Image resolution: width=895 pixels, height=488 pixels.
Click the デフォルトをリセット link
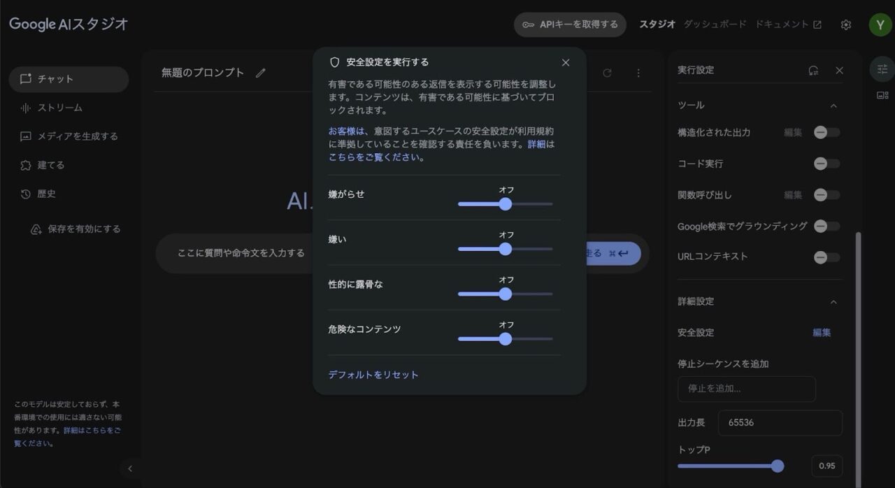tap(373, 375)
